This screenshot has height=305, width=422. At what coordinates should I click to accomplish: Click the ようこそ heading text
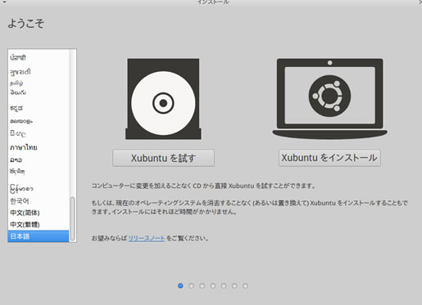(x=26, y=23)
